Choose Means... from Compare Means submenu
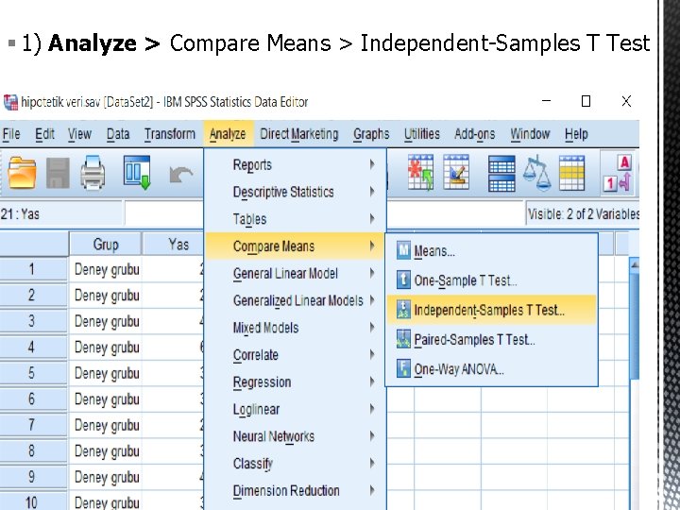The height and width of the screenshot is (510, 680). pyautogui.click(x=491, y=250)
